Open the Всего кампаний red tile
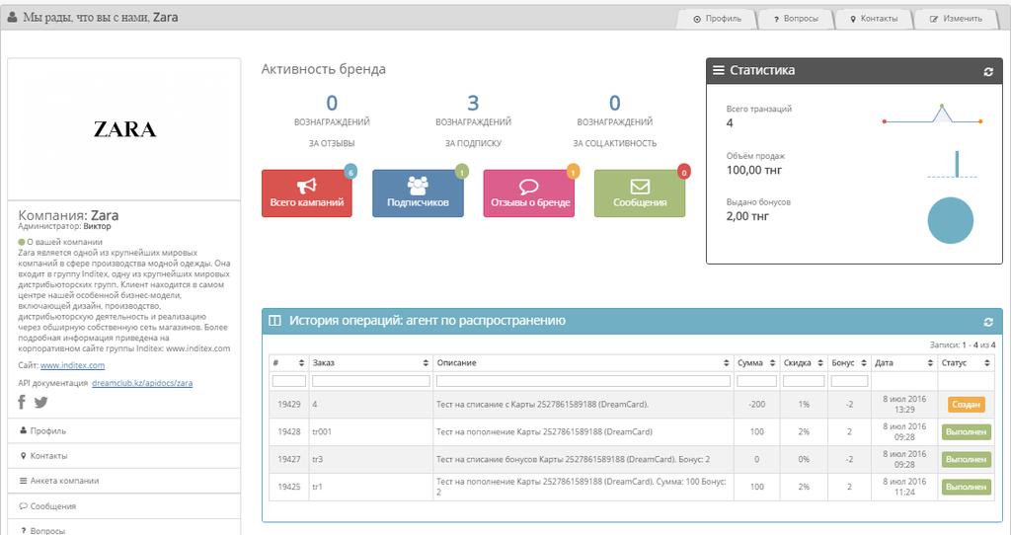Screen dimensions: 1011x535 tap(307, 193)
